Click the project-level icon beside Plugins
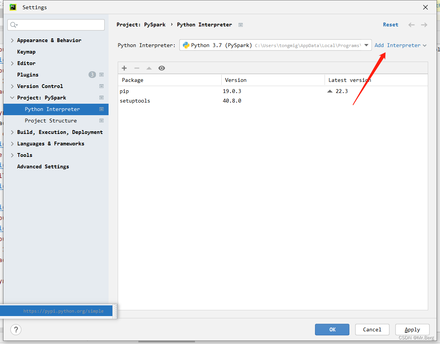This screenshot has width=440, height=344. (102, 75)
